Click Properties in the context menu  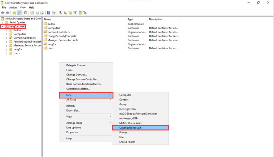click(72, 132)
